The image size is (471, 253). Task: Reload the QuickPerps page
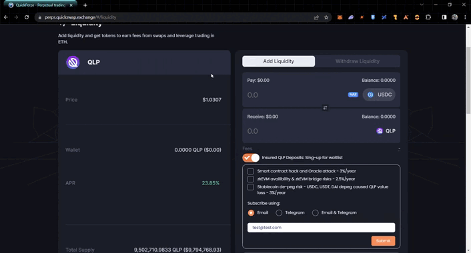pyautogui.click(x=27, y=17)
